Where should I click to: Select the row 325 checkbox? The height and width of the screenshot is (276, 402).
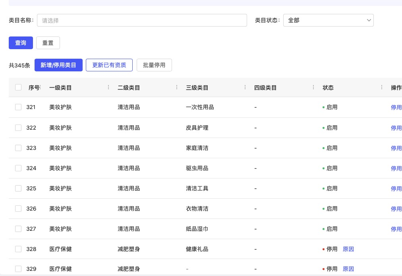pos(18,188)
